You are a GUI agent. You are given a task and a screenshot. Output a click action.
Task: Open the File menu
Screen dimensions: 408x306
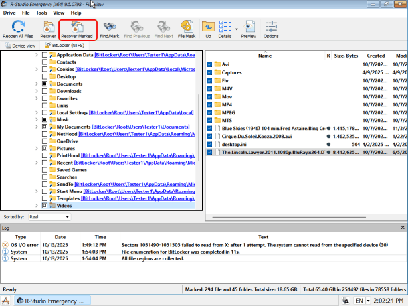(x=25, y=13)
